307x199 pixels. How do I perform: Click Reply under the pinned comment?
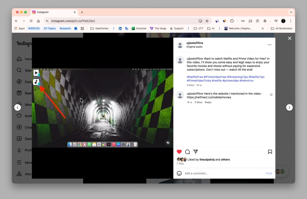point(208,102)
